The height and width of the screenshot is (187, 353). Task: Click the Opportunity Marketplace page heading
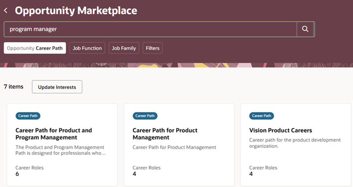(76, 10)
